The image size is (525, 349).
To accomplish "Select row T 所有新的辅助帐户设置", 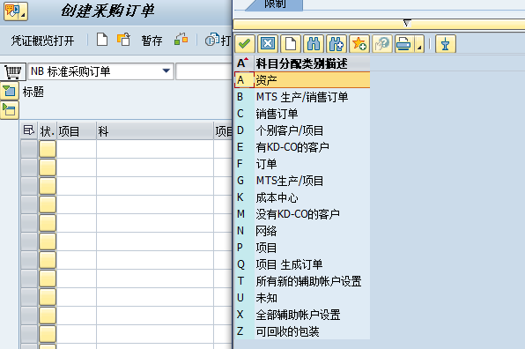I will [302, 281].
